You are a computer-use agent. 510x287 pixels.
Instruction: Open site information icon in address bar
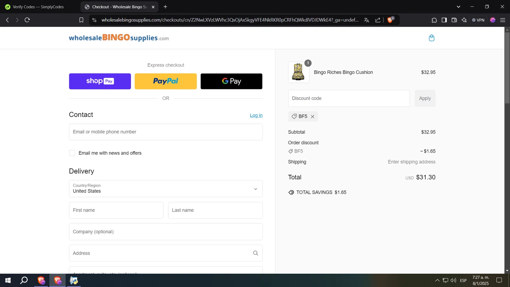point(94,20)
